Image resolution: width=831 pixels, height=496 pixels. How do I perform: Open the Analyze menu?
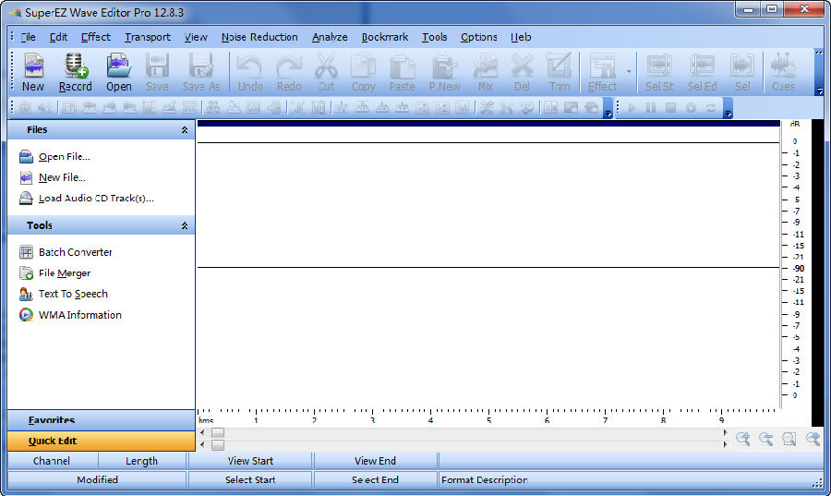click(330, 37)
